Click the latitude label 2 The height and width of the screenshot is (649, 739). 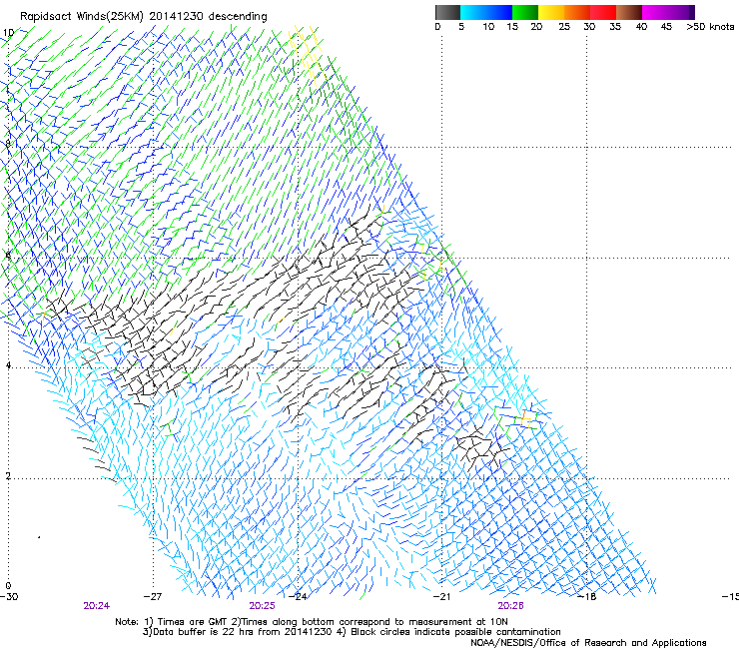coord(8,476)
